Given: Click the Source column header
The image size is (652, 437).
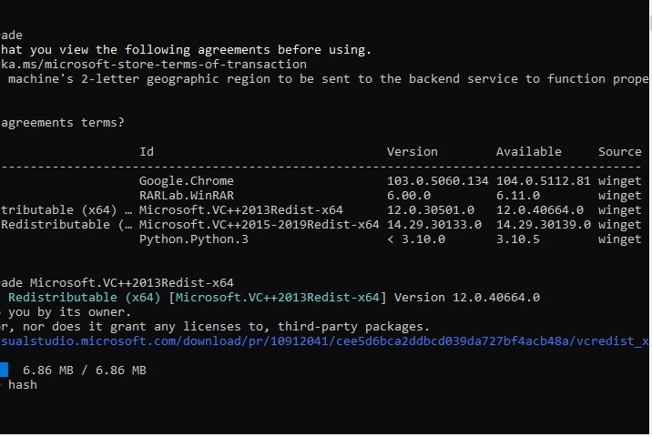Looking at the screenshot, I should 619,152.
